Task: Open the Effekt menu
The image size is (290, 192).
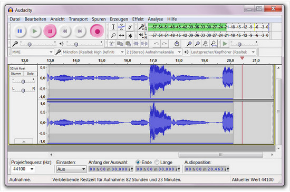Action: pyautogui.click(x=138, y=19)
